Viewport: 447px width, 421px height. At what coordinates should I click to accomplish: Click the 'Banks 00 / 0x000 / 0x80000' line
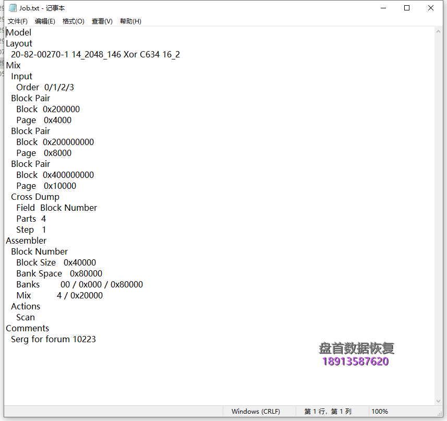pyautogui.click(x=79, y=284)
